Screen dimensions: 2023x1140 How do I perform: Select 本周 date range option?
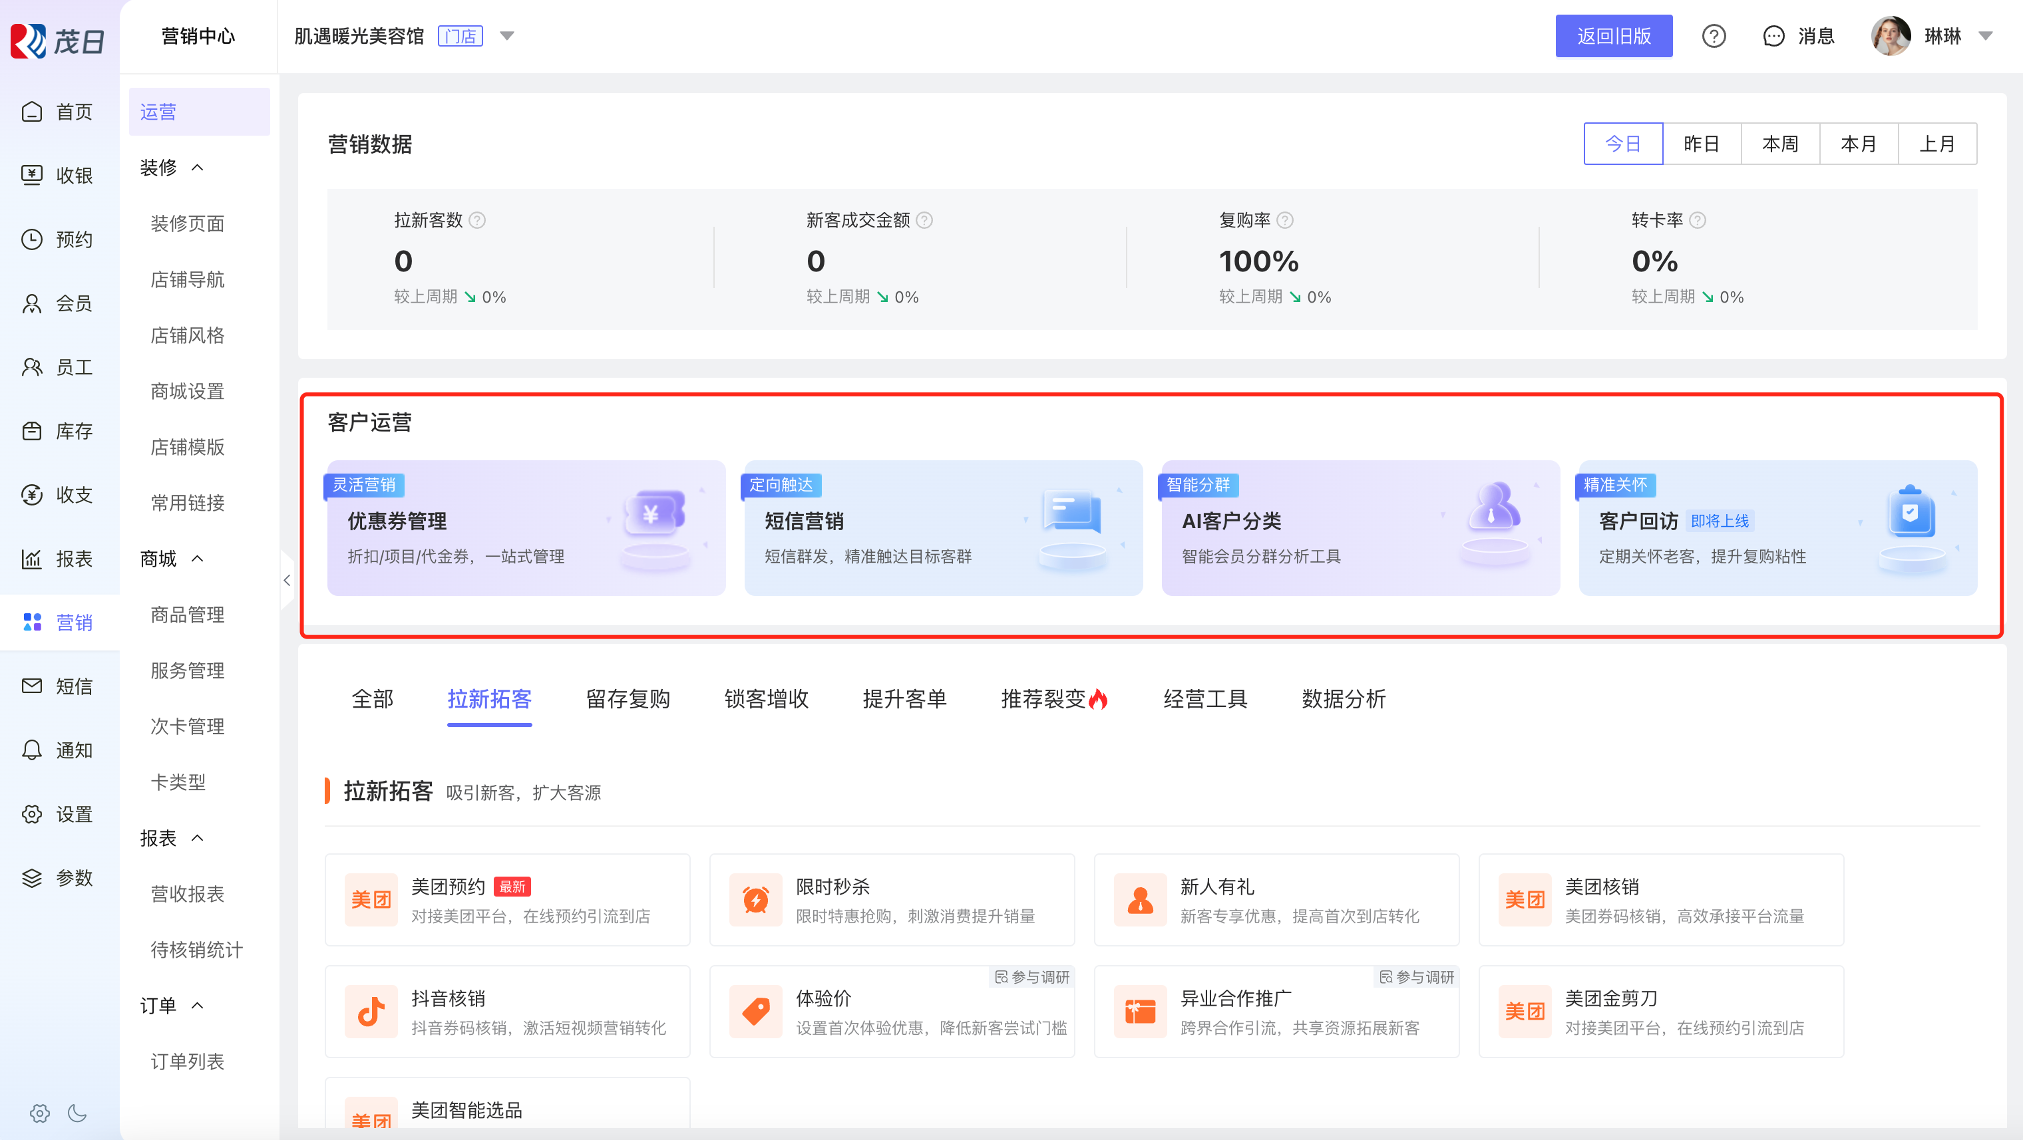1779,144
